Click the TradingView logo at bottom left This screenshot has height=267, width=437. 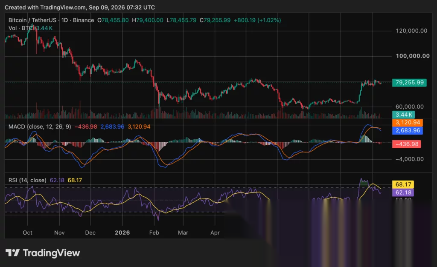[x=43, y=253]
